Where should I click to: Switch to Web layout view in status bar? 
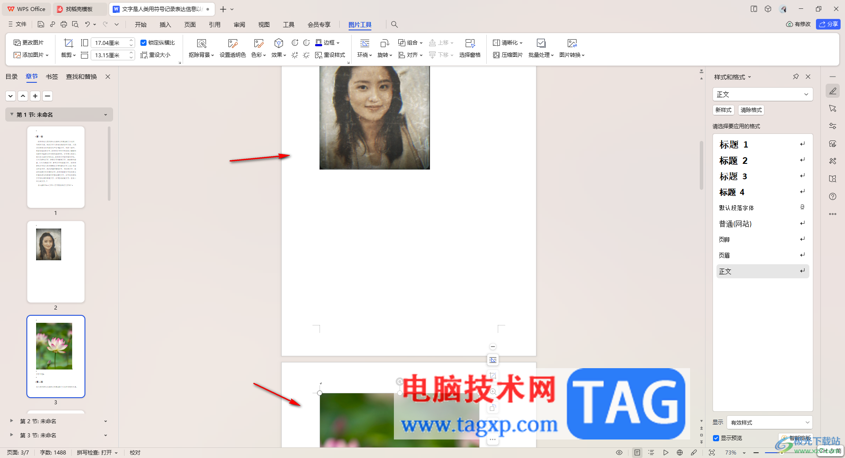(x=680, y=452)
